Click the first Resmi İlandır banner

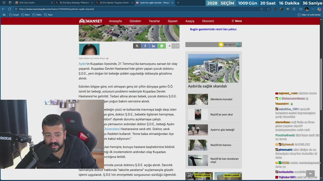pyautogui.click(x=199, y=176)
